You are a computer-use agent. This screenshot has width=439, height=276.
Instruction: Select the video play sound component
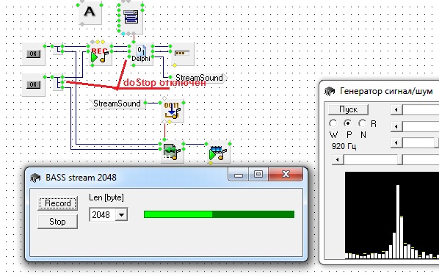[219, 152]
